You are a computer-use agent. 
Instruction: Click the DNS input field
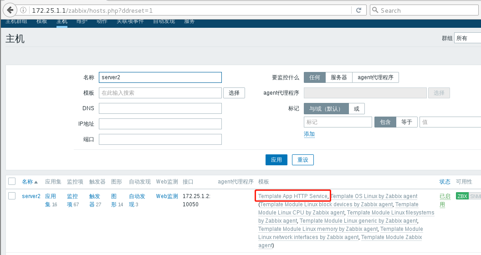(x=160, y=108)
